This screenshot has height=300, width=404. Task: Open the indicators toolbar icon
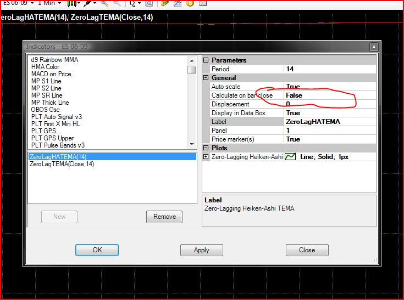pyautogui.click(x=164, y=3)
